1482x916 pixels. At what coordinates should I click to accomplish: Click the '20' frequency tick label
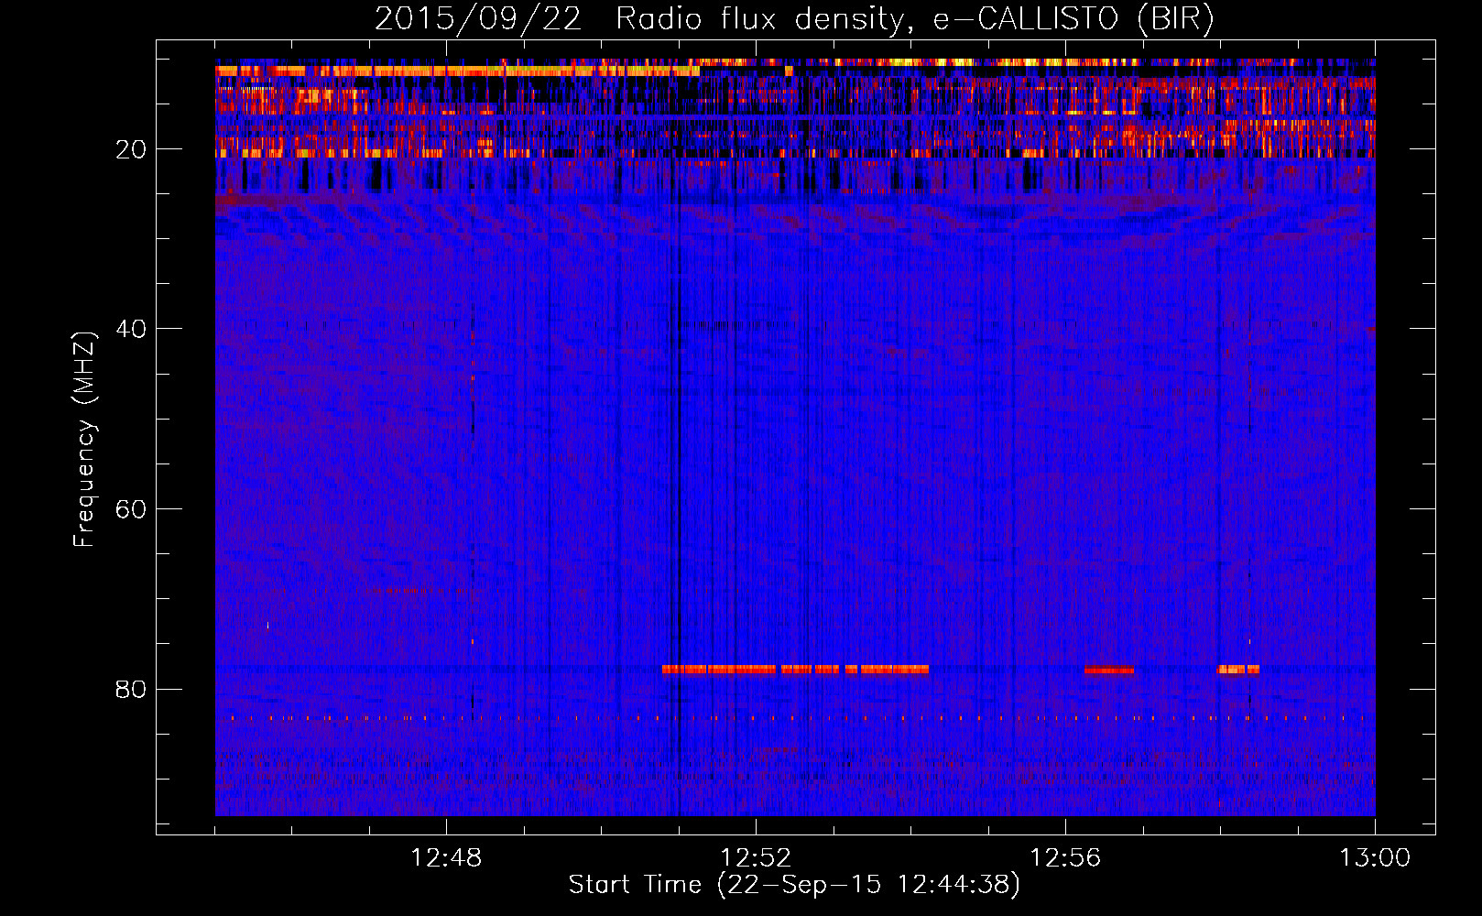(x=132, y=149)
